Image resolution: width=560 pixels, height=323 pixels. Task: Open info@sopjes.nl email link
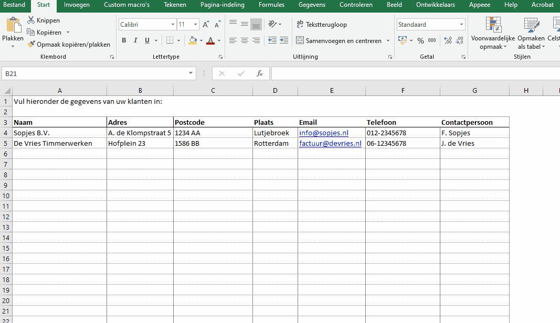tap(324, 133)
